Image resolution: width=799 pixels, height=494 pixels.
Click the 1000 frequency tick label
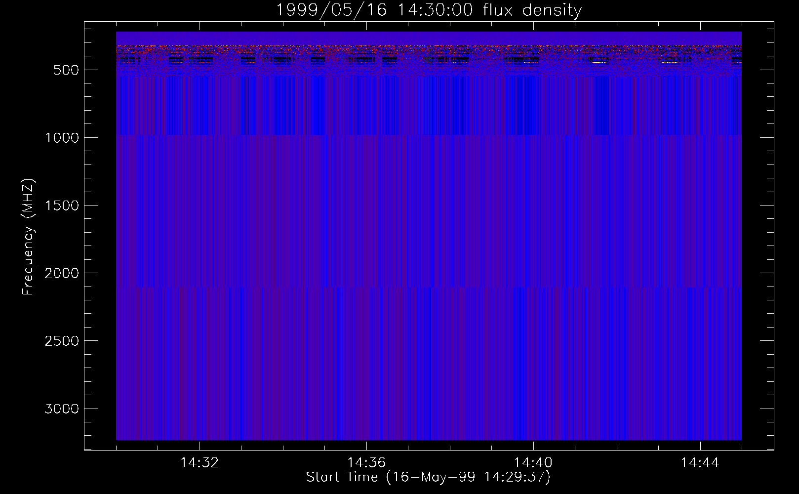click(62, 138)
